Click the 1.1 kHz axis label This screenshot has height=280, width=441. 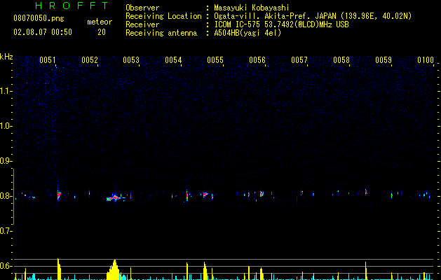pyautogui.click(x=6, y=91)
